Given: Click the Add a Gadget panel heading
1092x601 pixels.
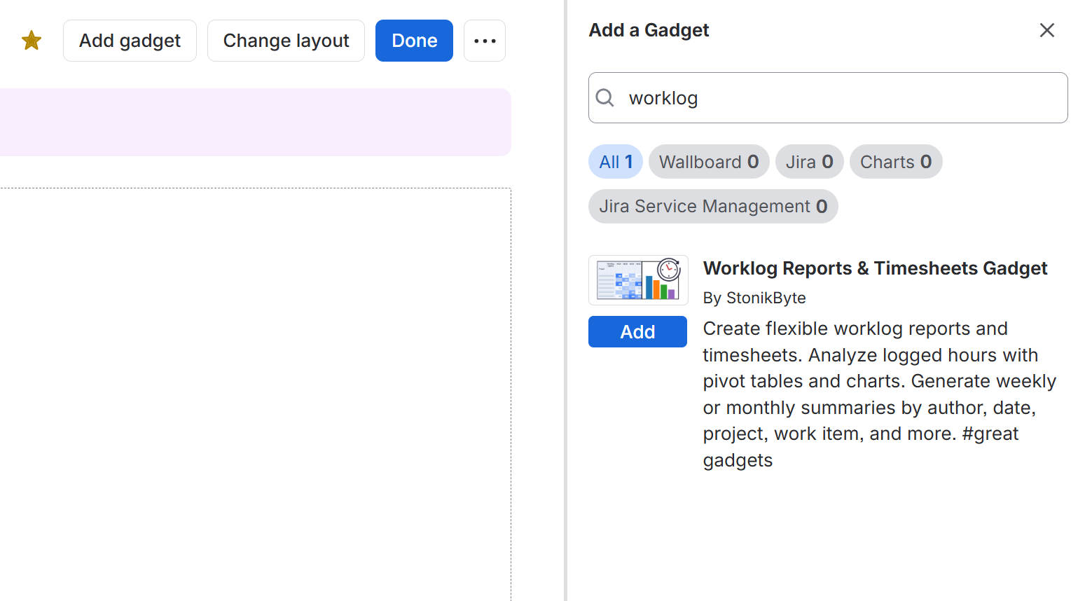Looking at the screenshot, I should pyautogui.click(x=649, y=30).
